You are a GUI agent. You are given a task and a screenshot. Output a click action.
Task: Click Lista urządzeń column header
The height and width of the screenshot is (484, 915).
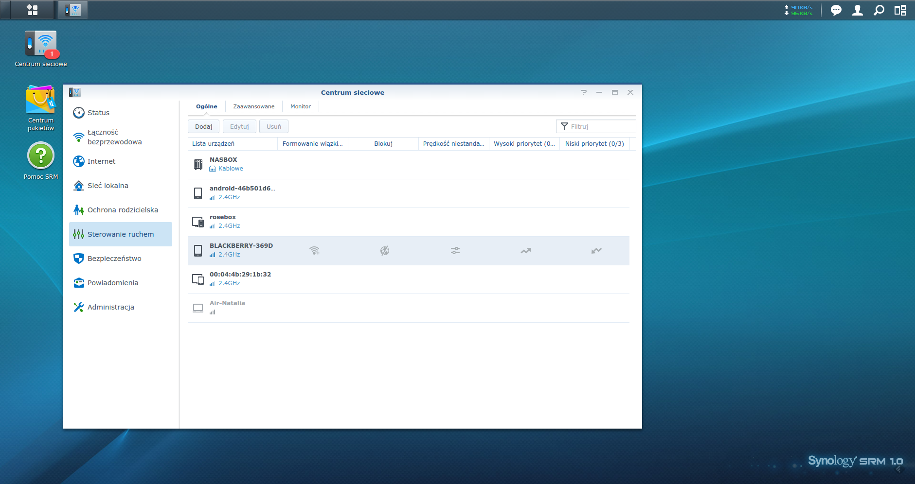click(x=233, y=144)
